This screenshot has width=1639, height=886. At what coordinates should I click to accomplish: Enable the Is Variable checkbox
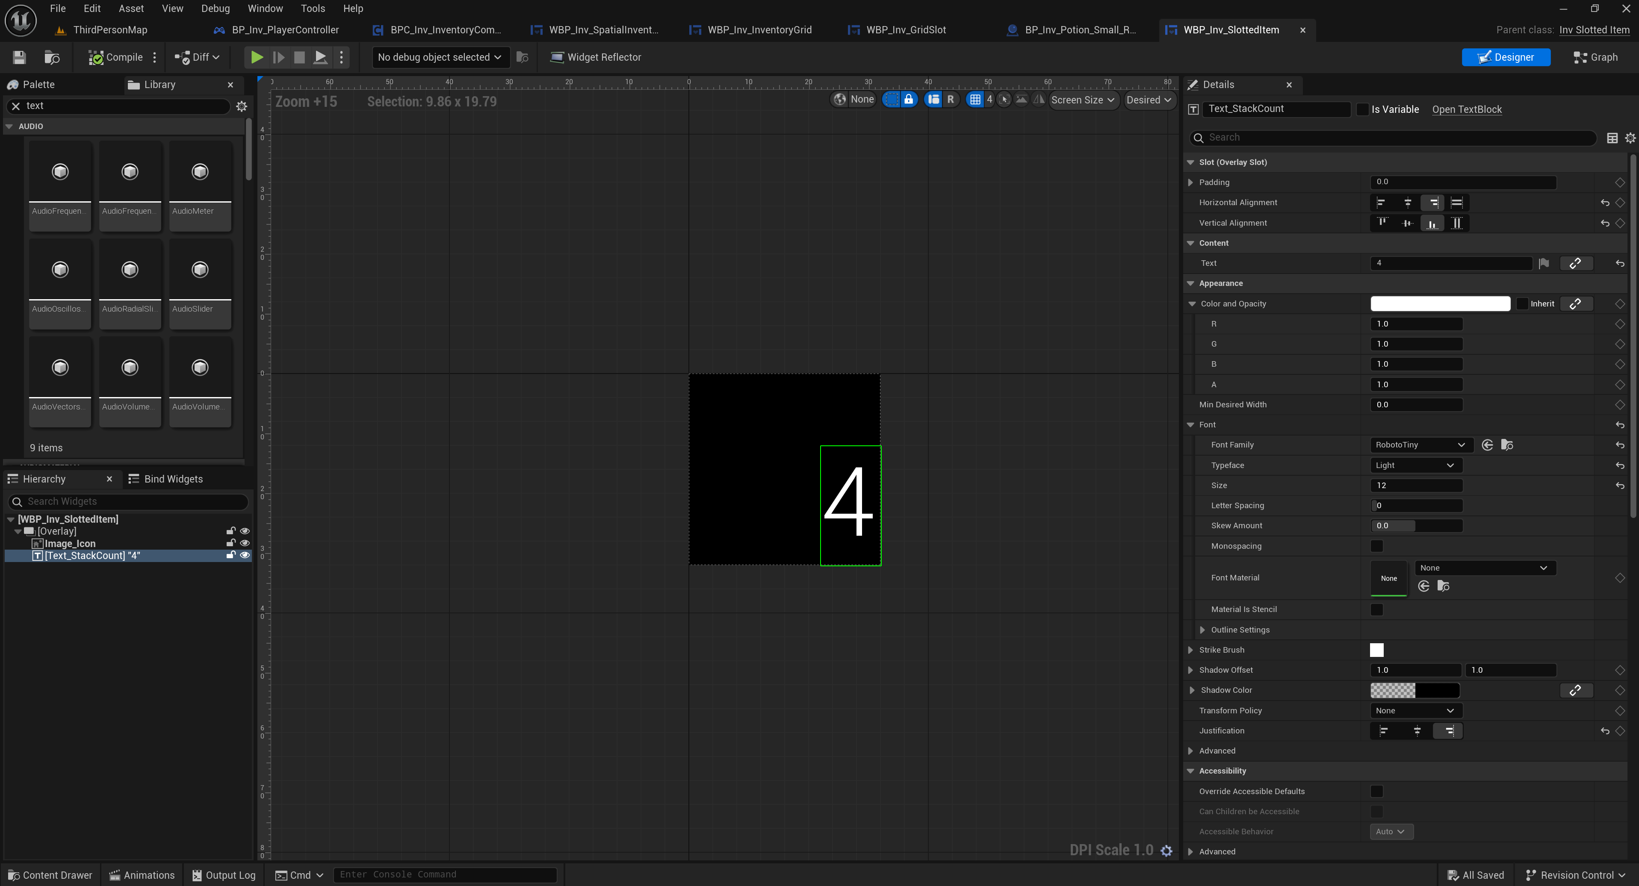click(1362, 109)
